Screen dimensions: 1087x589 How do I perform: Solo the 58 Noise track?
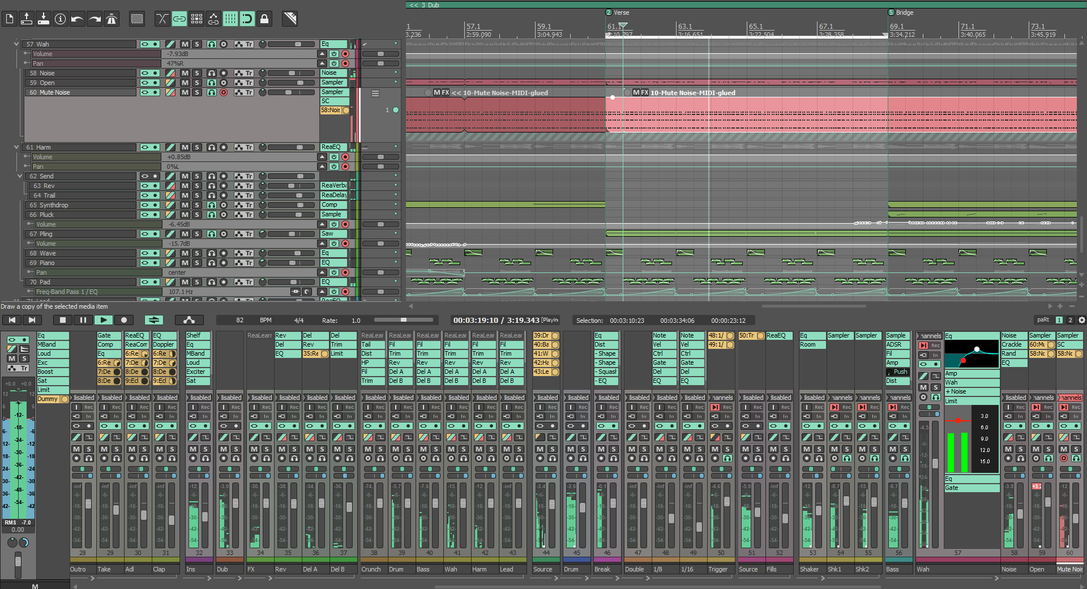pyautogui.click(x=197, y=73)
